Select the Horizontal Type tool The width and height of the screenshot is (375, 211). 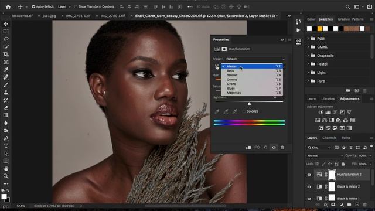point(6,146)
